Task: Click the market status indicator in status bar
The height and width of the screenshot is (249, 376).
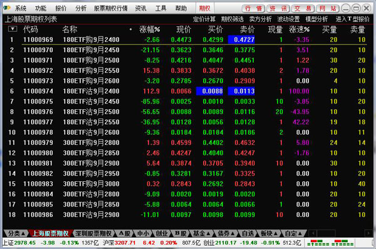Action: (x=330, y=243)
